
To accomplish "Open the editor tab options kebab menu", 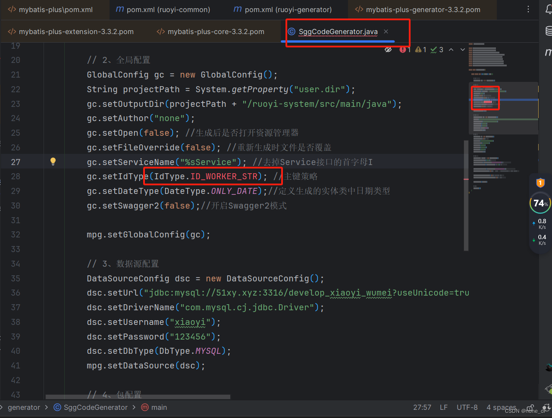I will [528, 9].
